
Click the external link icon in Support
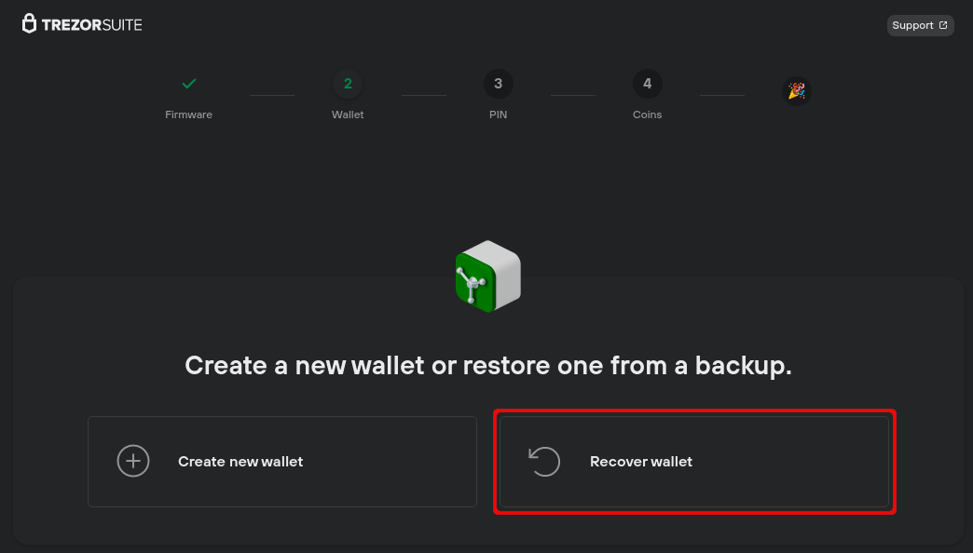[x=942, y=25]
